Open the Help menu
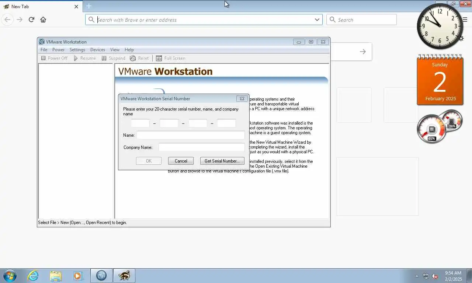The image size is (472, 283). [129, 50]
